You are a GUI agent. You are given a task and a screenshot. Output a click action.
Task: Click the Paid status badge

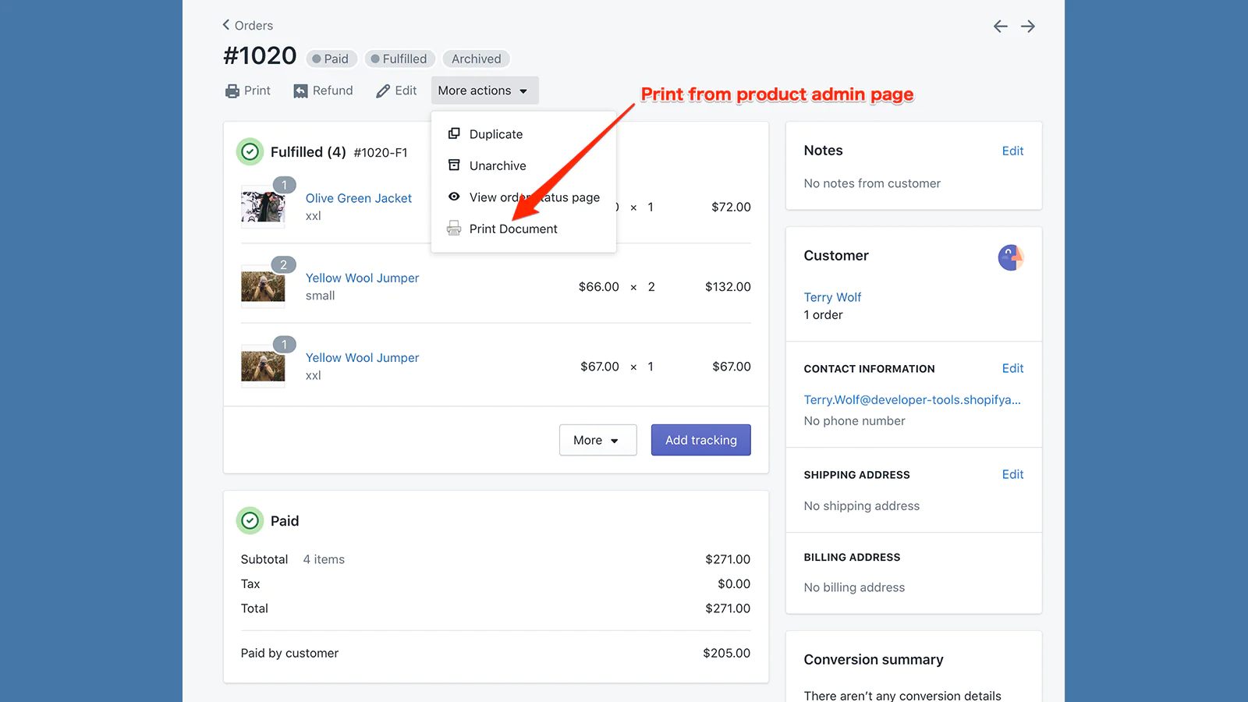click(x=331, y=58)
